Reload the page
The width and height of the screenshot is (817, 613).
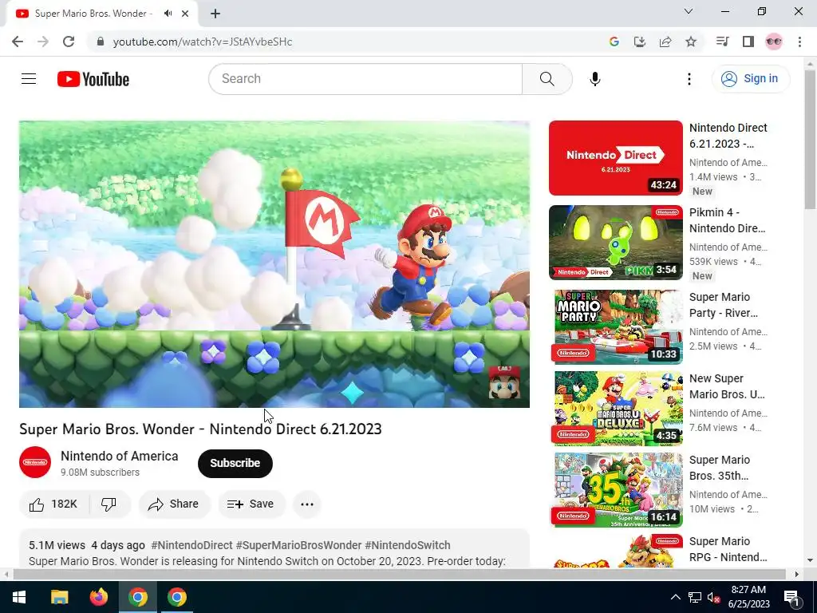[x=69, y=42]
